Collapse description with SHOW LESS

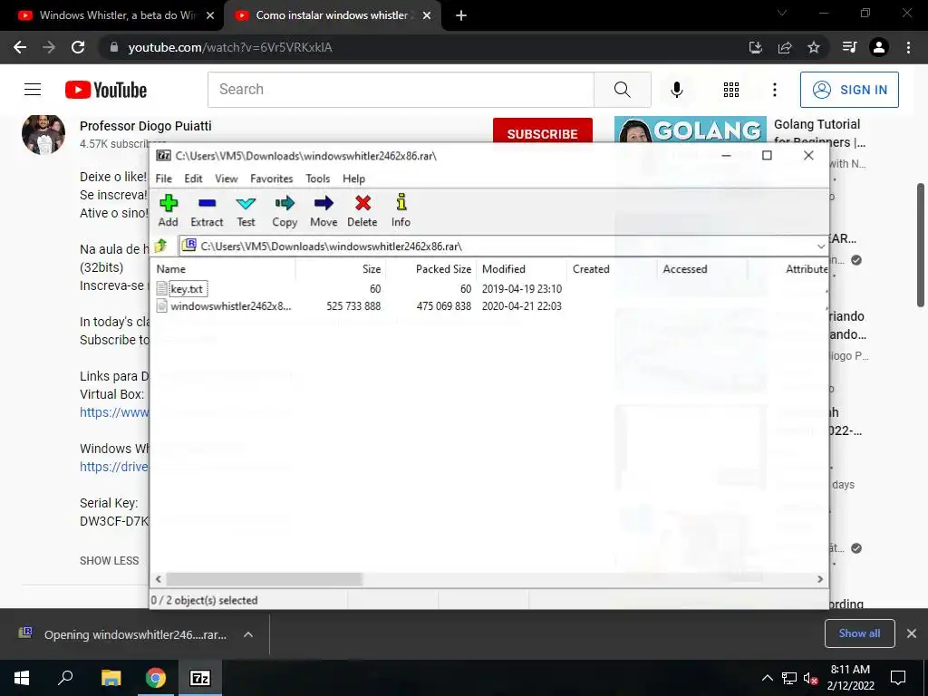[110, 560]
